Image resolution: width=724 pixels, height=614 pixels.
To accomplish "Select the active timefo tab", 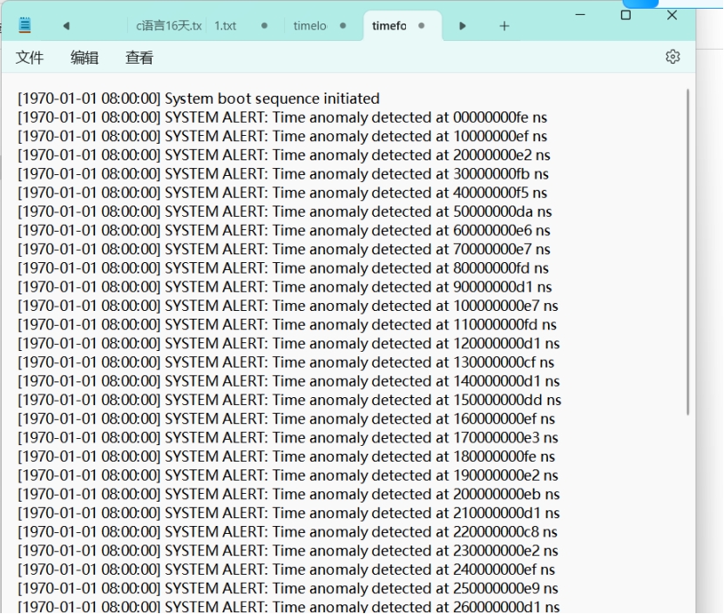I will click(389, 26).
